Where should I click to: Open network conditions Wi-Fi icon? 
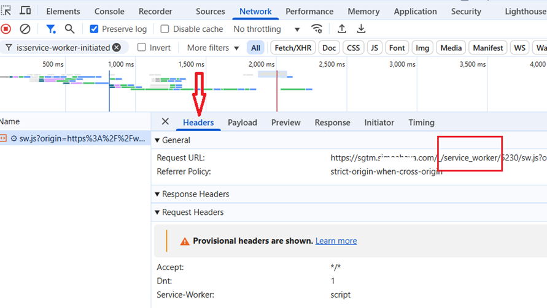pyautogui.click(x=317, y=29)
